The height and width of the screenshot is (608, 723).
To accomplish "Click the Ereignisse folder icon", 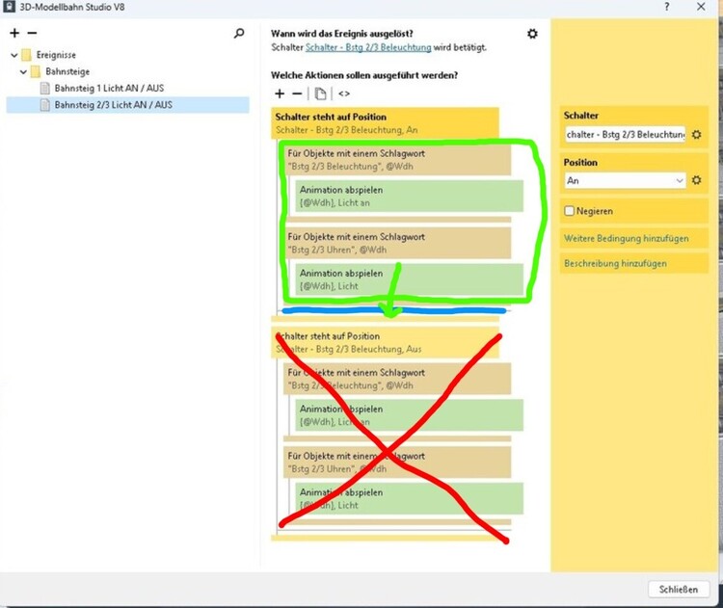I will point(27,55).
